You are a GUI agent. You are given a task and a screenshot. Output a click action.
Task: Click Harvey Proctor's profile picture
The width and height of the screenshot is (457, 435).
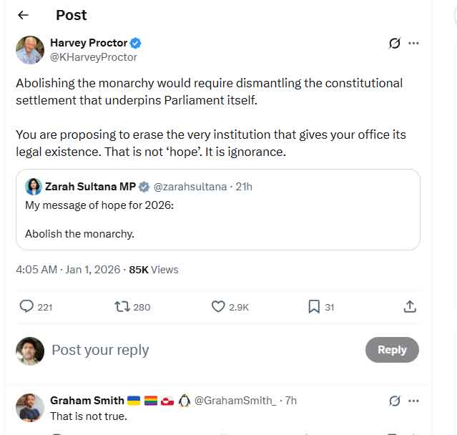[x=30, y=49]
